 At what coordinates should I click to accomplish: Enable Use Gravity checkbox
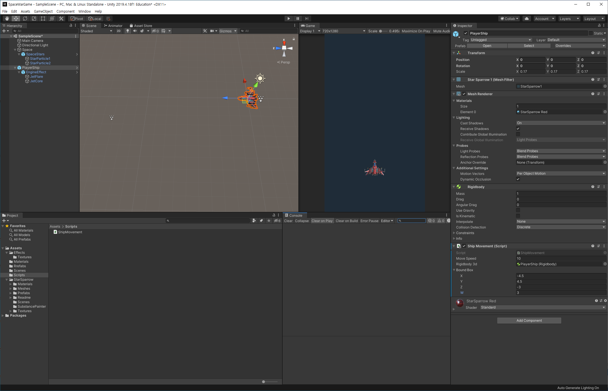point(518,210)
